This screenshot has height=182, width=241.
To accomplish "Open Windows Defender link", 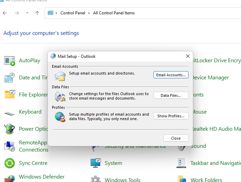I will [x=42, y=177].
